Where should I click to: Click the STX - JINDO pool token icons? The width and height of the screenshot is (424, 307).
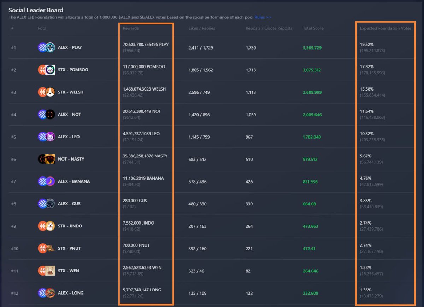click(x=46, y=226)
